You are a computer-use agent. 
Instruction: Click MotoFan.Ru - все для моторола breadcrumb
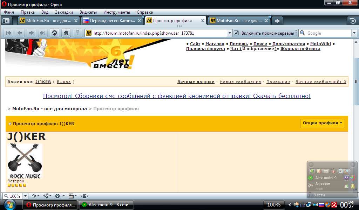click(49, 109)
